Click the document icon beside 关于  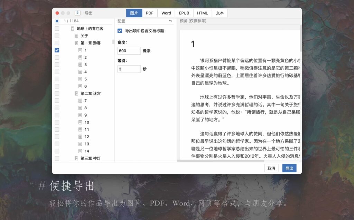[76, 36]
